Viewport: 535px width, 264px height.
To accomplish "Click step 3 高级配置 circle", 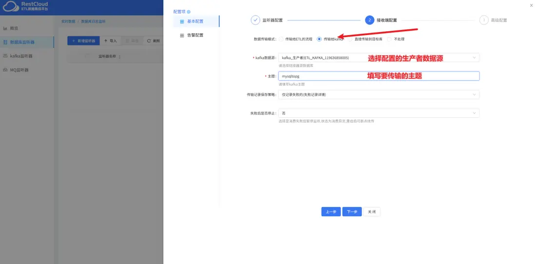I will pyautogui.click(x=484, y=20).
